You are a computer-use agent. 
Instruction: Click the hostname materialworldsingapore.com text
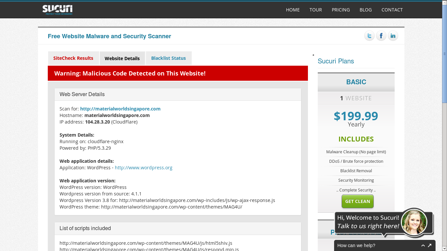[x=117, y=115]
